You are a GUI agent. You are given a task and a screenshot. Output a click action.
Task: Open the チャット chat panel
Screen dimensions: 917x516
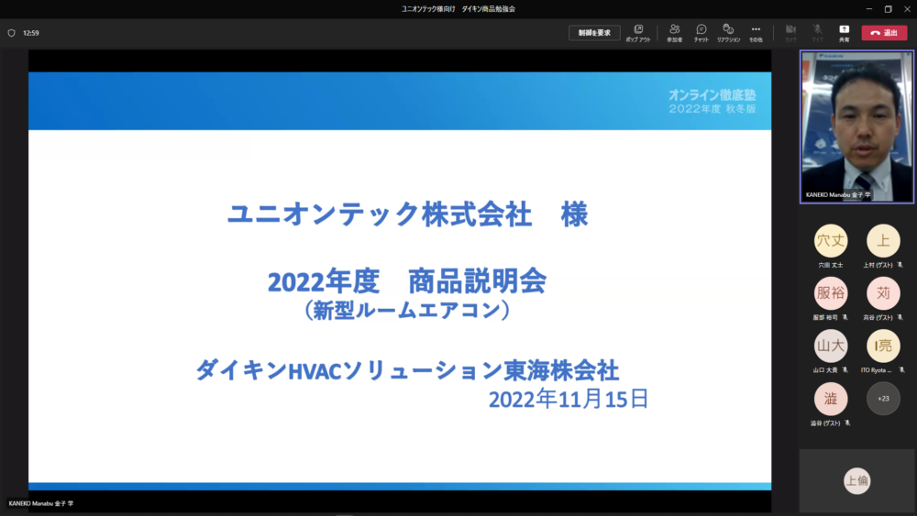point(702,33)
